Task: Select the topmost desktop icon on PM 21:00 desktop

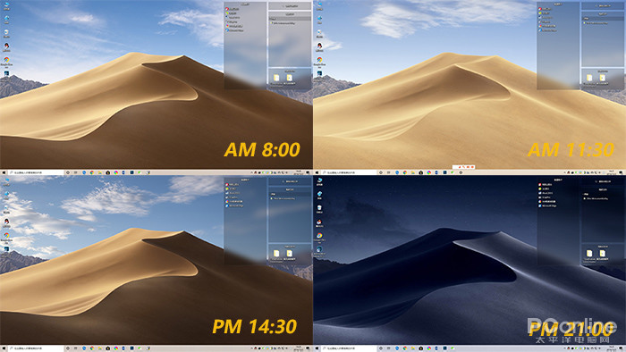Action: [319, 180]
